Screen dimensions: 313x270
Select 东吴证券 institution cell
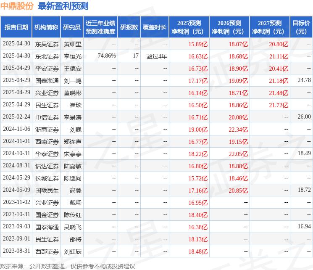click(x=47, y=44)
